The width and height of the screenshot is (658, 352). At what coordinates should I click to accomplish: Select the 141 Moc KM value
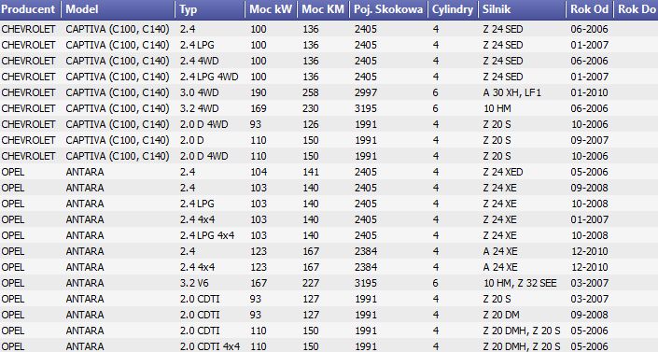point(311,172)
